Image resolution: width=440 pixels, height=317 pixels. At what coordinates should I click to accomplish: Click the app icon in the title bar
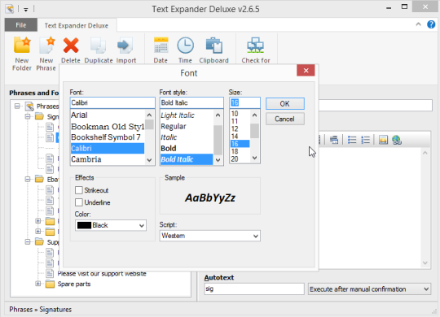click(10, 9)
